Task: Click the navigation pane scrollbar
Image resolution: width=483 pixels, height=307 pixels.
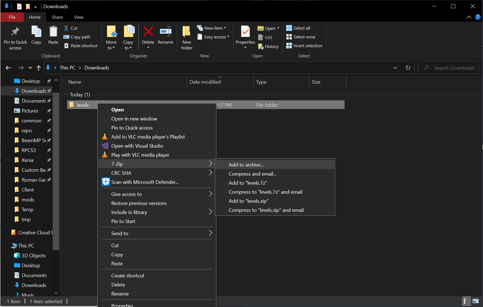Action: coord(56,171)
